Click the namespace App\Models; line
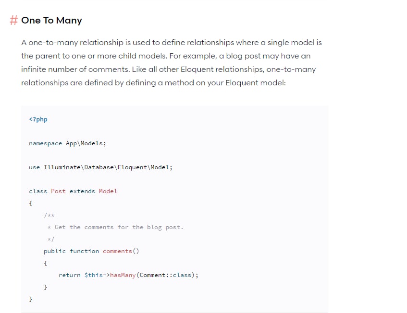Image resolution: width=407 pixels, height=313 pixels. pyautogui.click(x=67, y=143)
